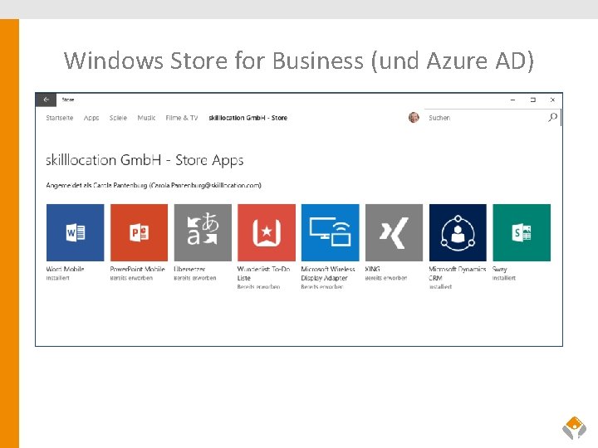
Task: Open the Sway app tile
Action: (522, 233)
